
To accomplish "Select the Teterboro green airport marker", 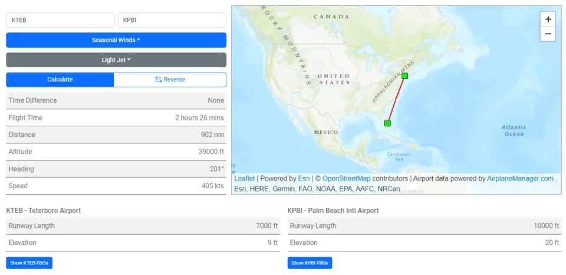I will [404, 76].
